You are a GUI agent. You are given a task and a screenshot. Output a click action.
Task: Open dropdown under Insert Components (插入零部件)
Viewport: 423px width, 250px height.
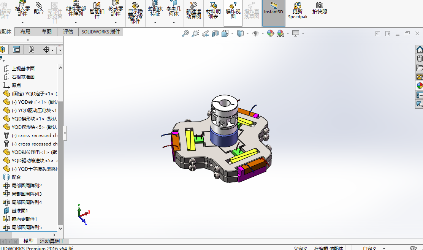point(22,23)
